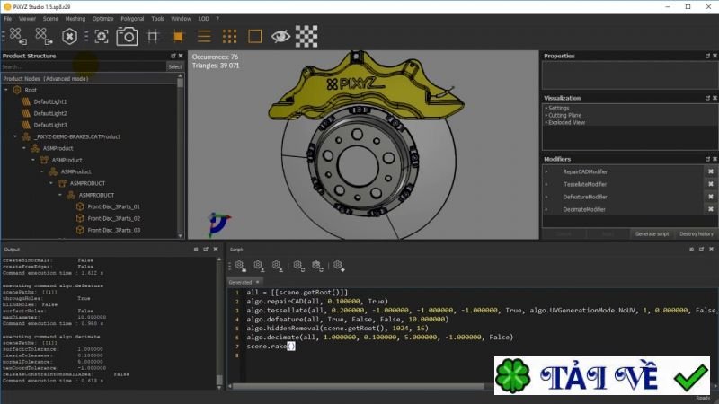Switch to the Generated script tab
The height and width of the screenshot is (404, 719).
(239, 281)
